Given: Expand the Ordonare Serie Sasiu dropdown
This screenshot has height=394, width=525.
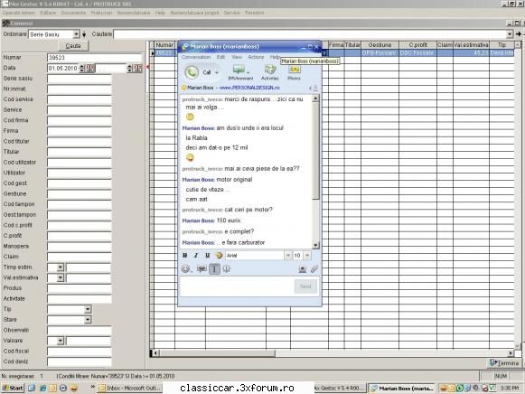Looking at the screenshot, I should tap(76, 34).
